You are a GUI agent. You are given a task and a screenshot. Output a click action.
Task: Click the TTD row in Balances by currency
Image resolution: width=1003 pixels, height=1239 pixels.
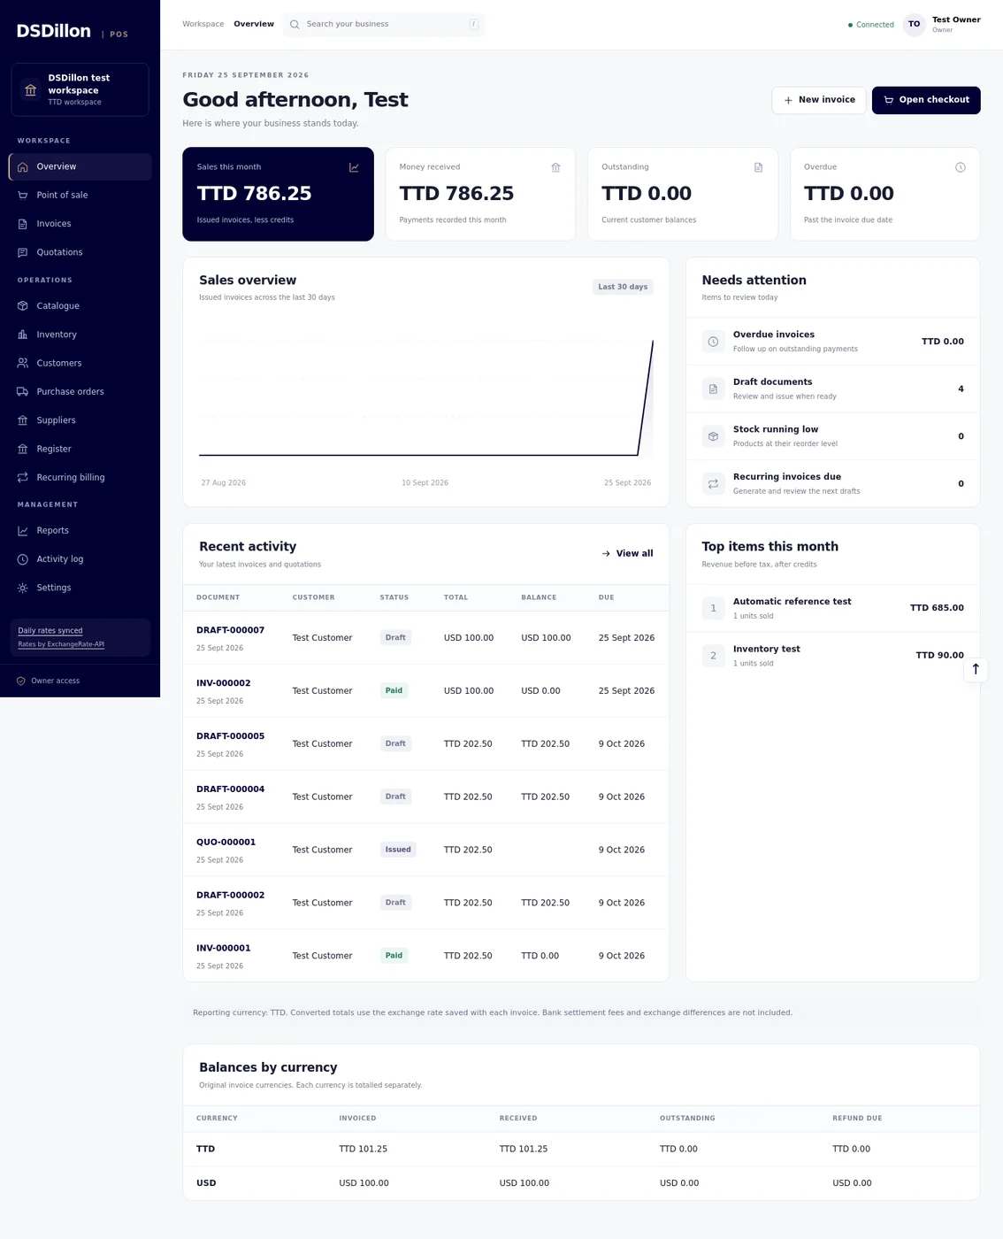[x=581, y=1150]
